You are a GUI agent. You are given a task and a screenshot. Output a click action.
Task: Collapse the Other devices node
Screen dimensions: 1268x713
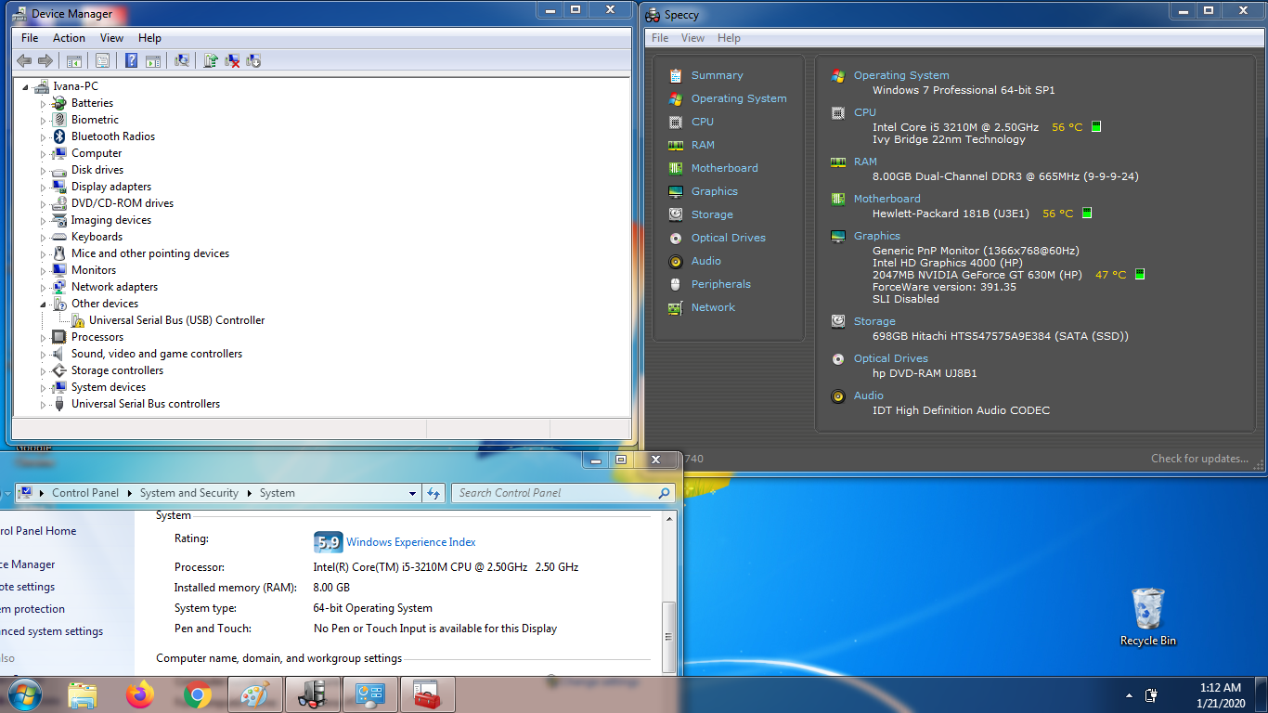coord(43,305)
